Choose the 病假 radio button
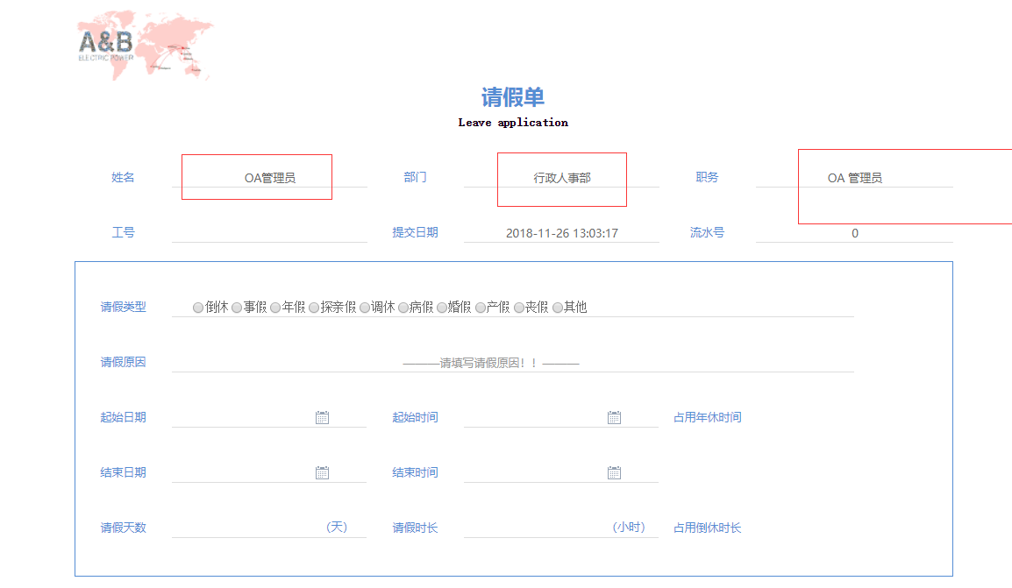 [403, 308]
